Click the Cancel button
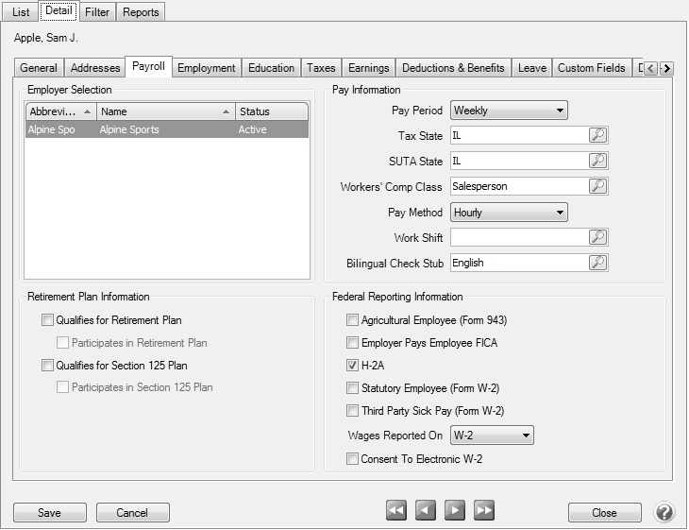This screenshot has height=530, width=689. click(x=132, y=513)
